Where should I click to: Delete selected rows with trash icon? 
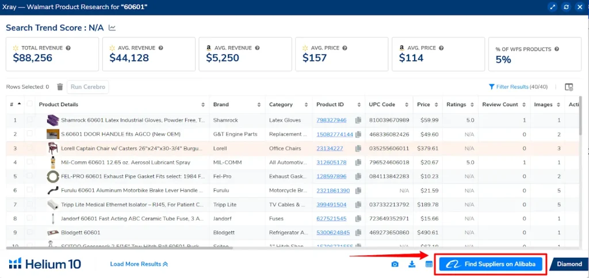click(x=60, y=87)
